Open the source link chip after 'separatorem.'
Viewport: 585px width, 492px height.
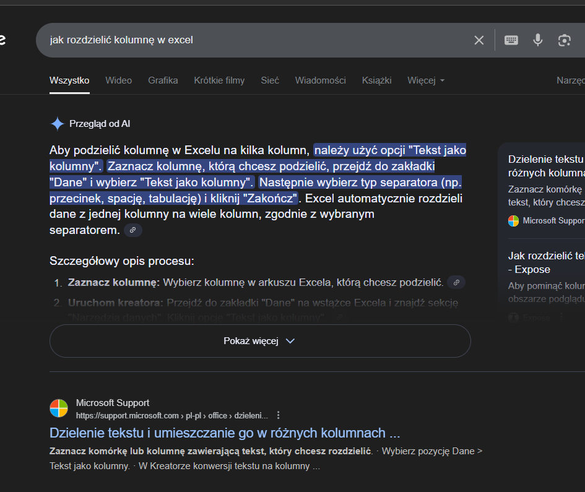point(132,230)
